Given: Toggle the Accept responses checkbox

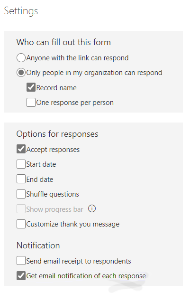Looking at the screenshot, I should [x=21, y=149].
